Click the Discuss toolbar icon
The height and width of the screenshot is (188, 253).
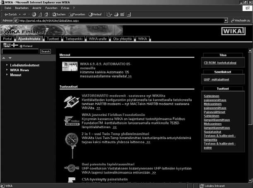[129, 14]
